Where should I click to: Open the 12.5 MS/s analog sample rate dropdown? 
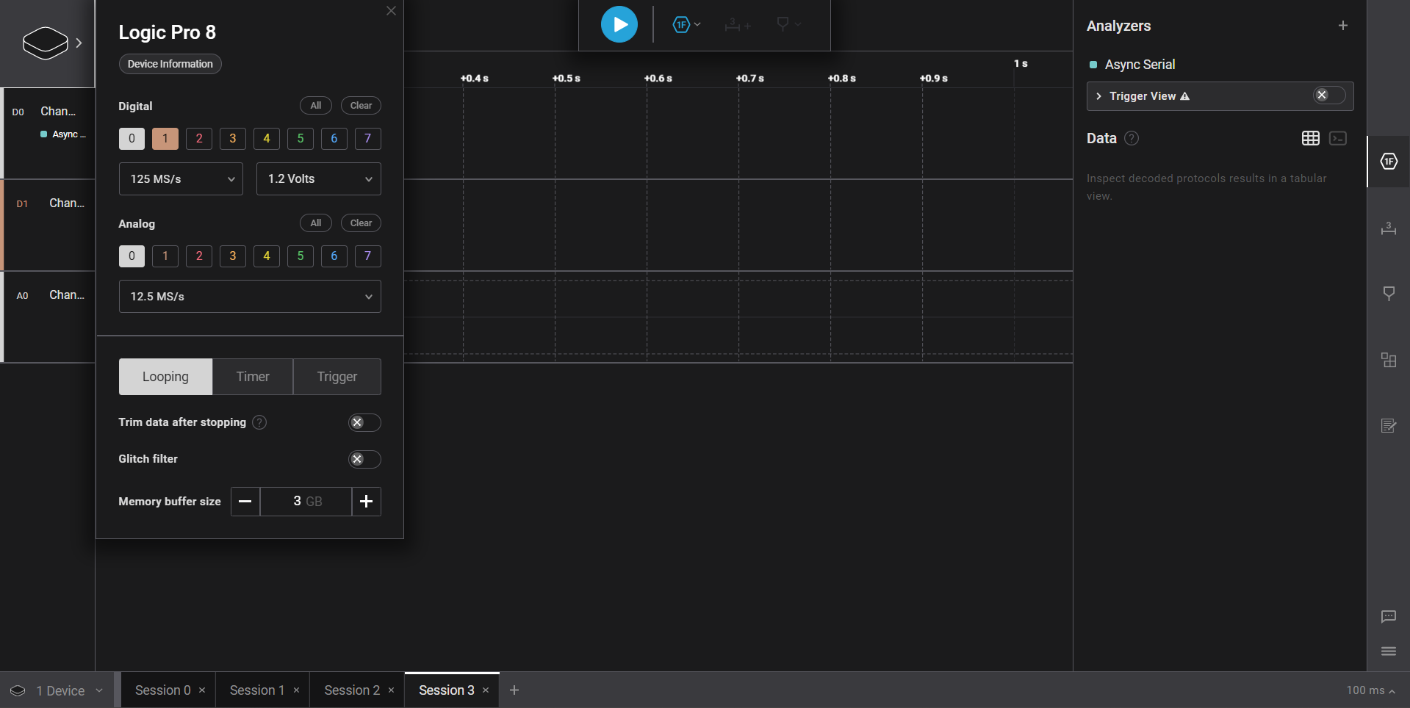[250, 297]
